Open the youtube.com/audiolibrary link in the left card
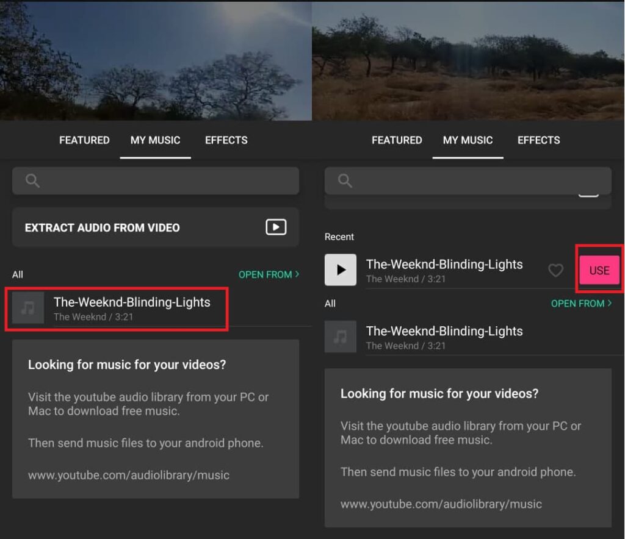625x539 pixels. 129,475
